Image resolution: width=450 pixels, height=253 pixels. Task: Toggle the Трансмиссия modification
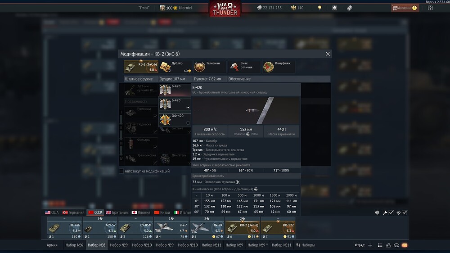[141, 159]
